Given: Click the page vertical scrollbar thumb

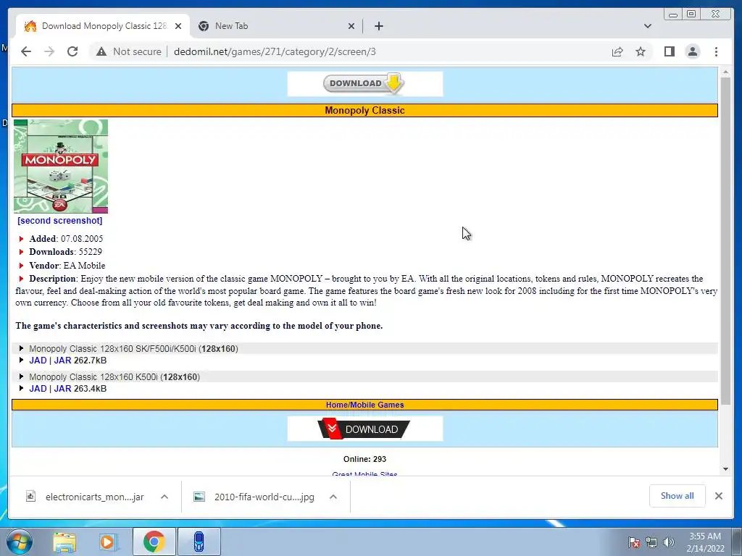Looking at the screenshot, I should pyautogui.click(x=725, y=241).
